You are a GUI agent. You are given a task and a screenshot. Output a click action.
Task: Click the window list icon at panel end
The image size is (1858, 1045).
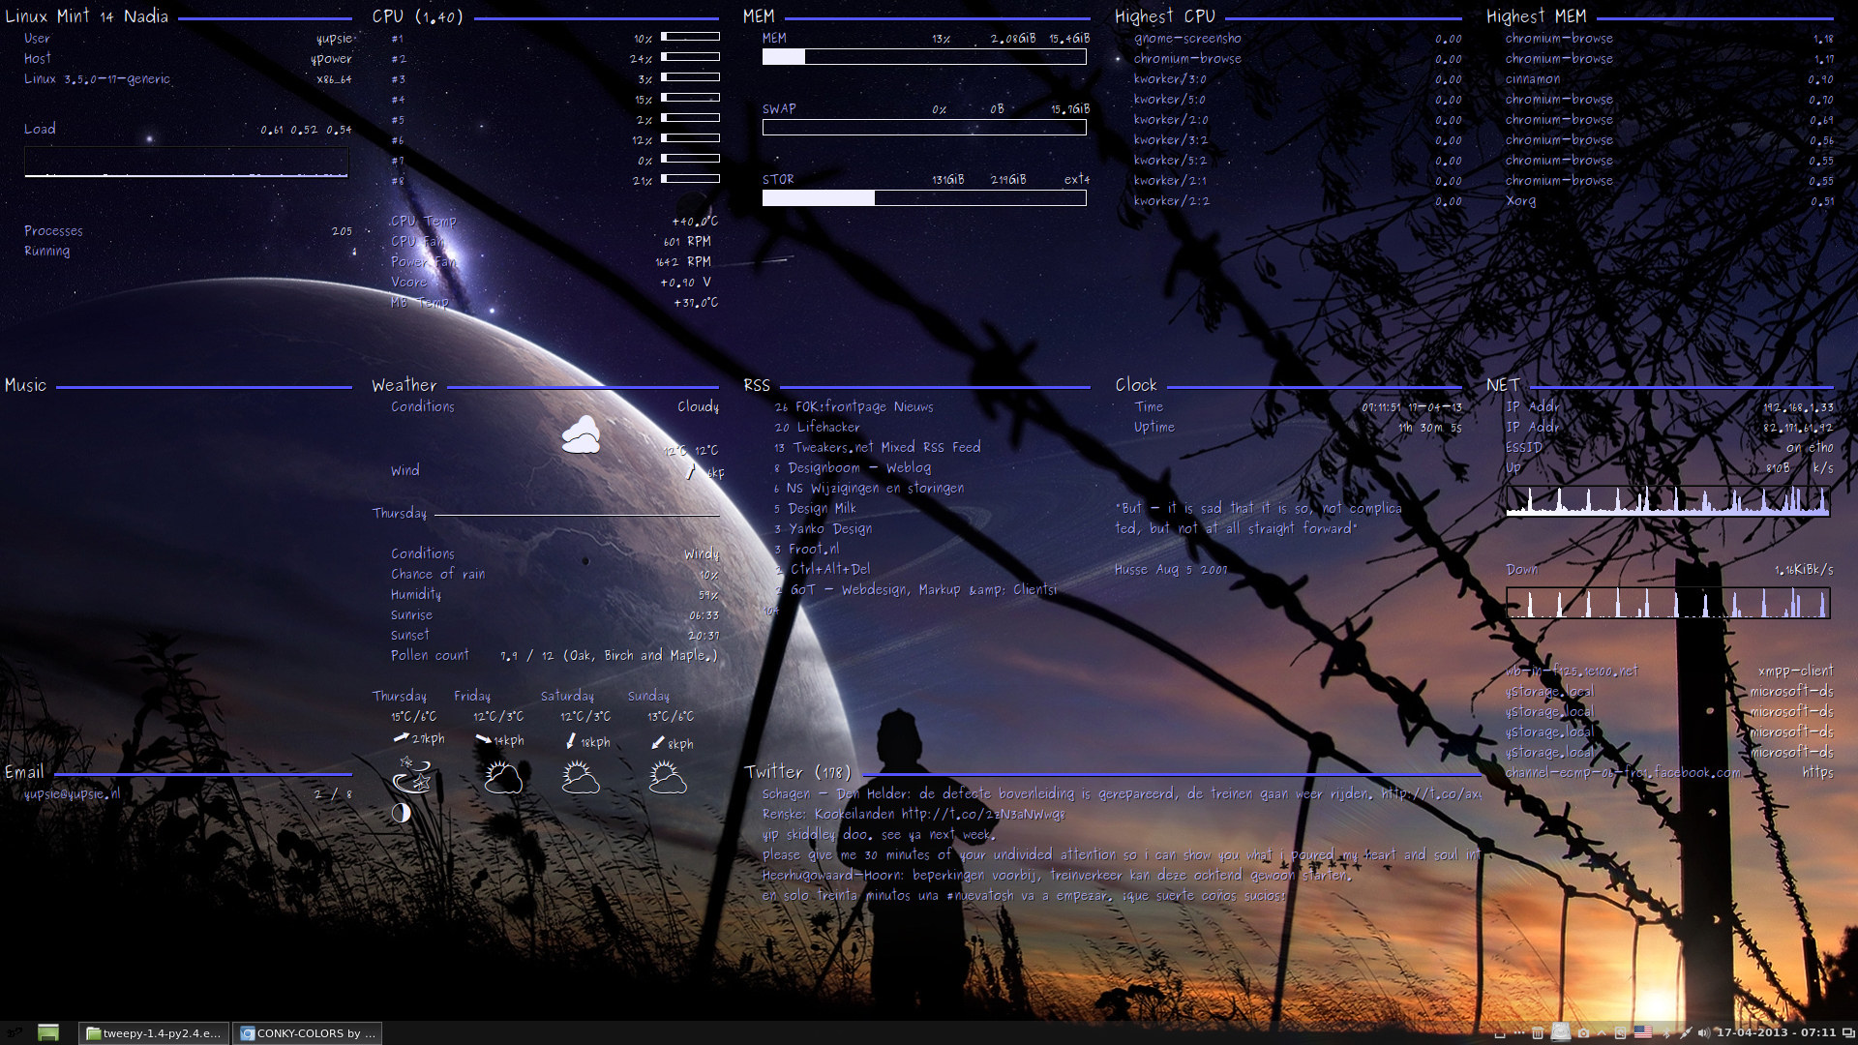[x=1848, y=1032]
